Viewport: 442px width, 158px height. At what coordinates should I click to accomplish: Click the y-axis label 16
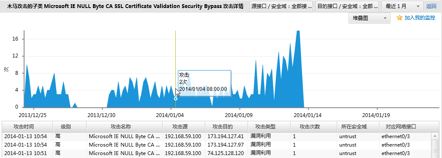(x=15, y=39)
